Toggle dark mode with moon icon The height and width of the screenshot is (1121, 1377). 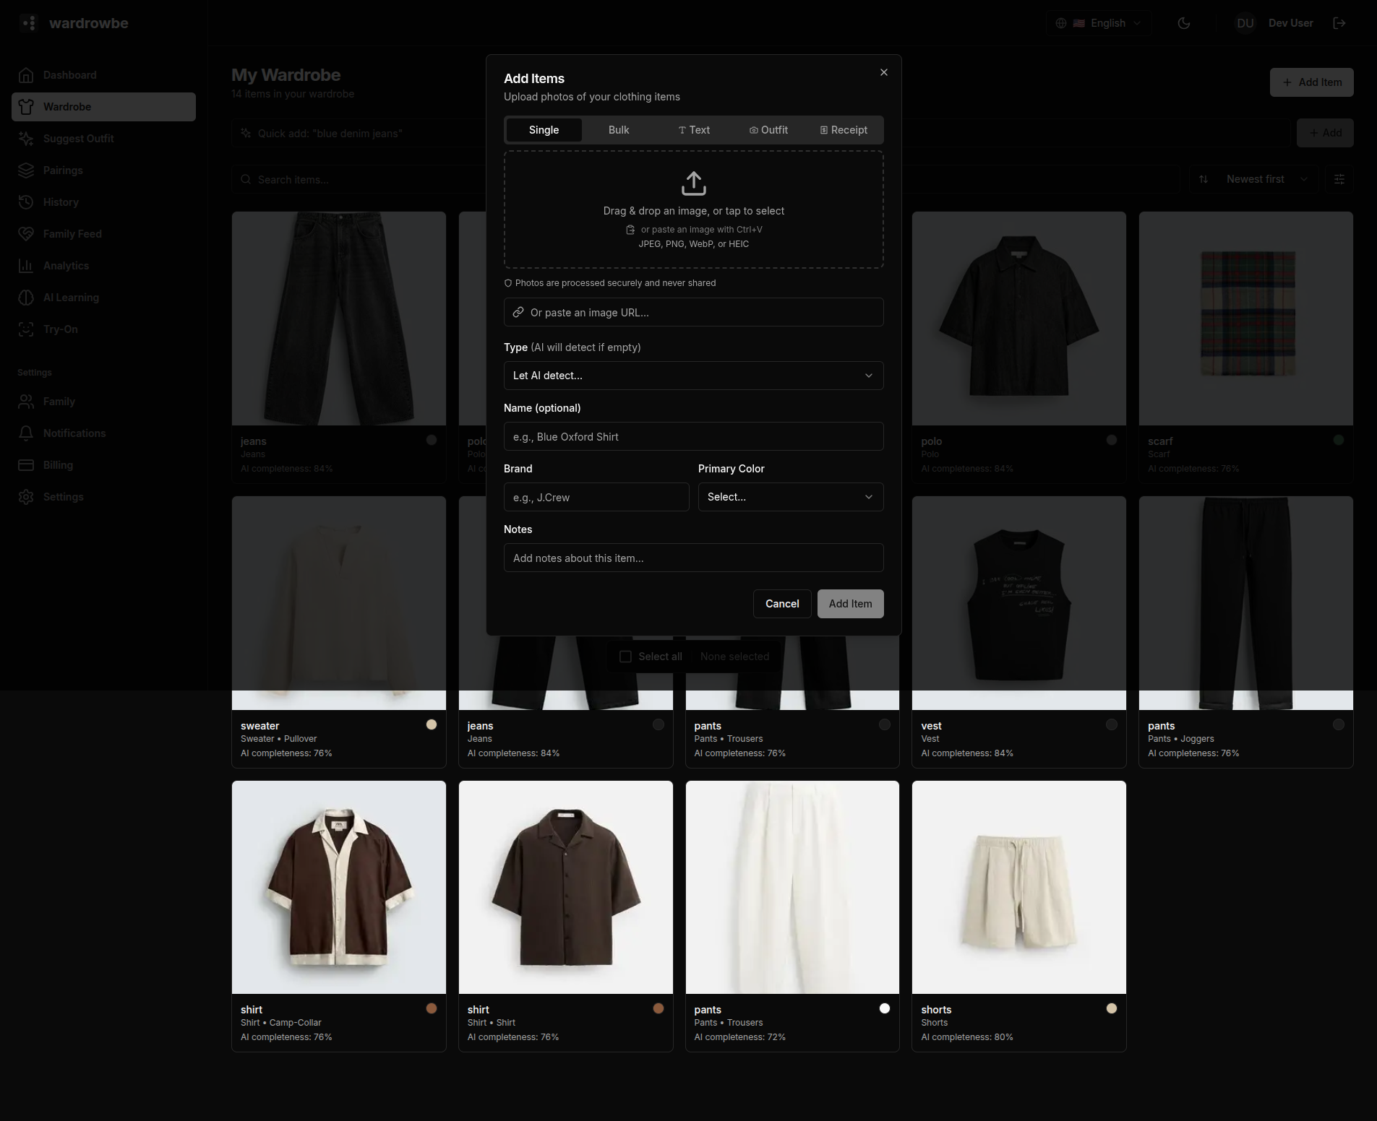pyautogui.click(x=1184, y=23)
